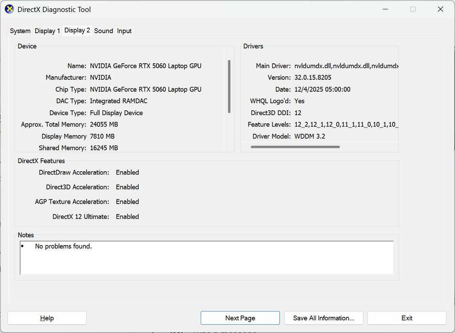
Task: Click Save All Information button
Action: coord(324,318)
